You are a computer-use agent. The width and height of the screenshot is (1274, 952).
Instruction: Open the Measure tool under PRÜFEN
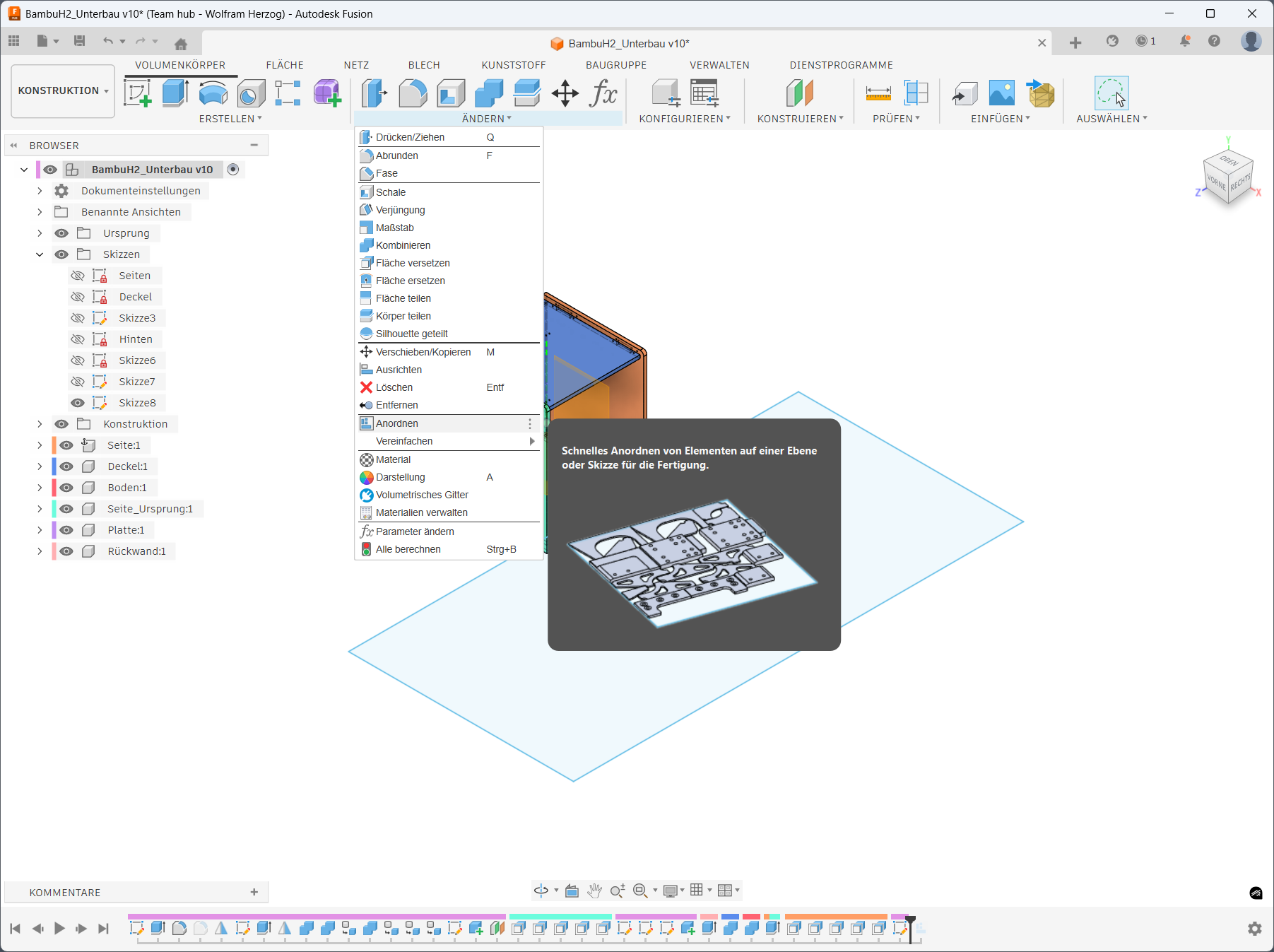[878, 93]
